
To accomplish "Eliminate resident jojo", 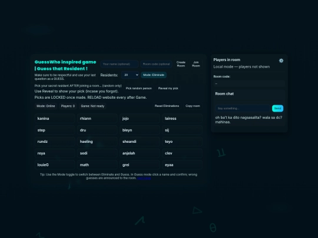I will coord(140,118).
